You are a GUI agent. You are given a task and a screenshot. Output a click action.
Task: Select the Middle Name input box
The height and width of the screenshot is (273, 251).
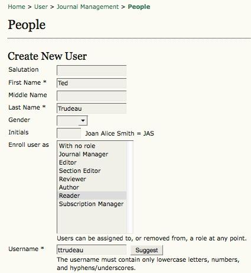coord(92,96)
